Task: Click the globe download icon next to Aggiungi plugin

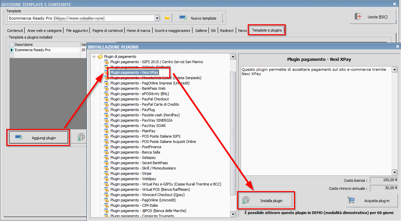Action: click(x=81, y=137)
